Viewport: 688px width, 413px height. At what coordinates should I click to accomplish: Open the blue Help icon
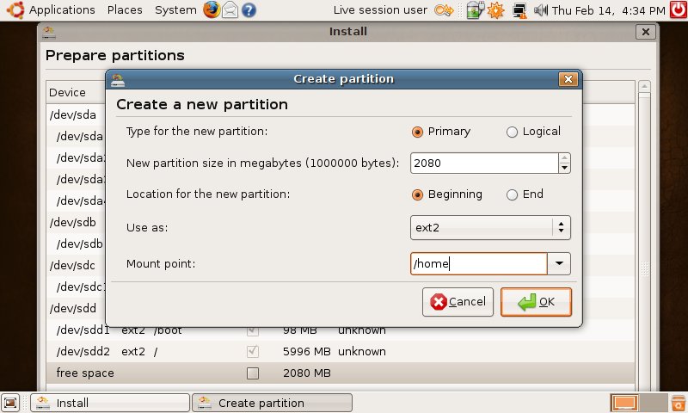coord(249,9)
